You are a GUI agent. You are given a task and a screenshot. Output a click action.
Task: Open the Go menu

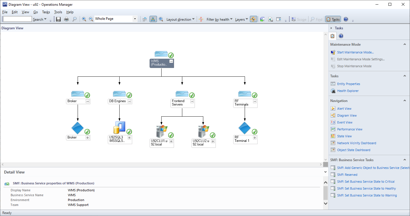(x=36, y=12)
